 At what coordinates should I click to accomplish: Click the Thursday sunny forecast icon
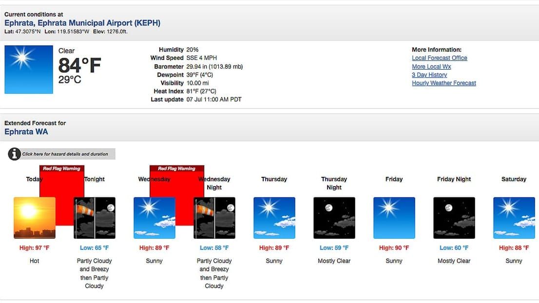274,218
